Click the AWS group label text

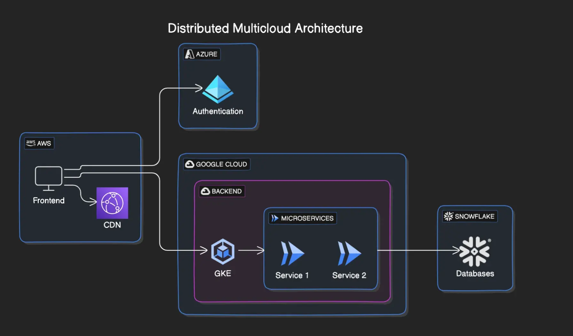click(44, 143)
